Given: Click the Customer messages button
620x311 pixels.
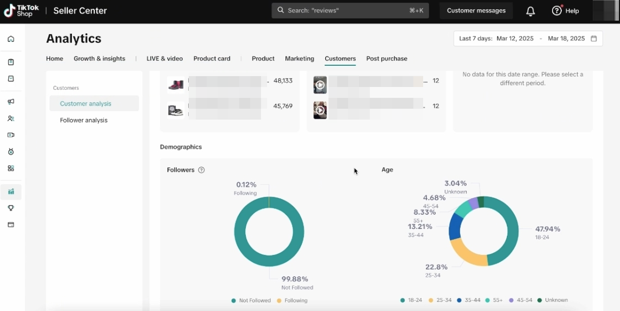Looking at the screenshot, I should (476, 11).
